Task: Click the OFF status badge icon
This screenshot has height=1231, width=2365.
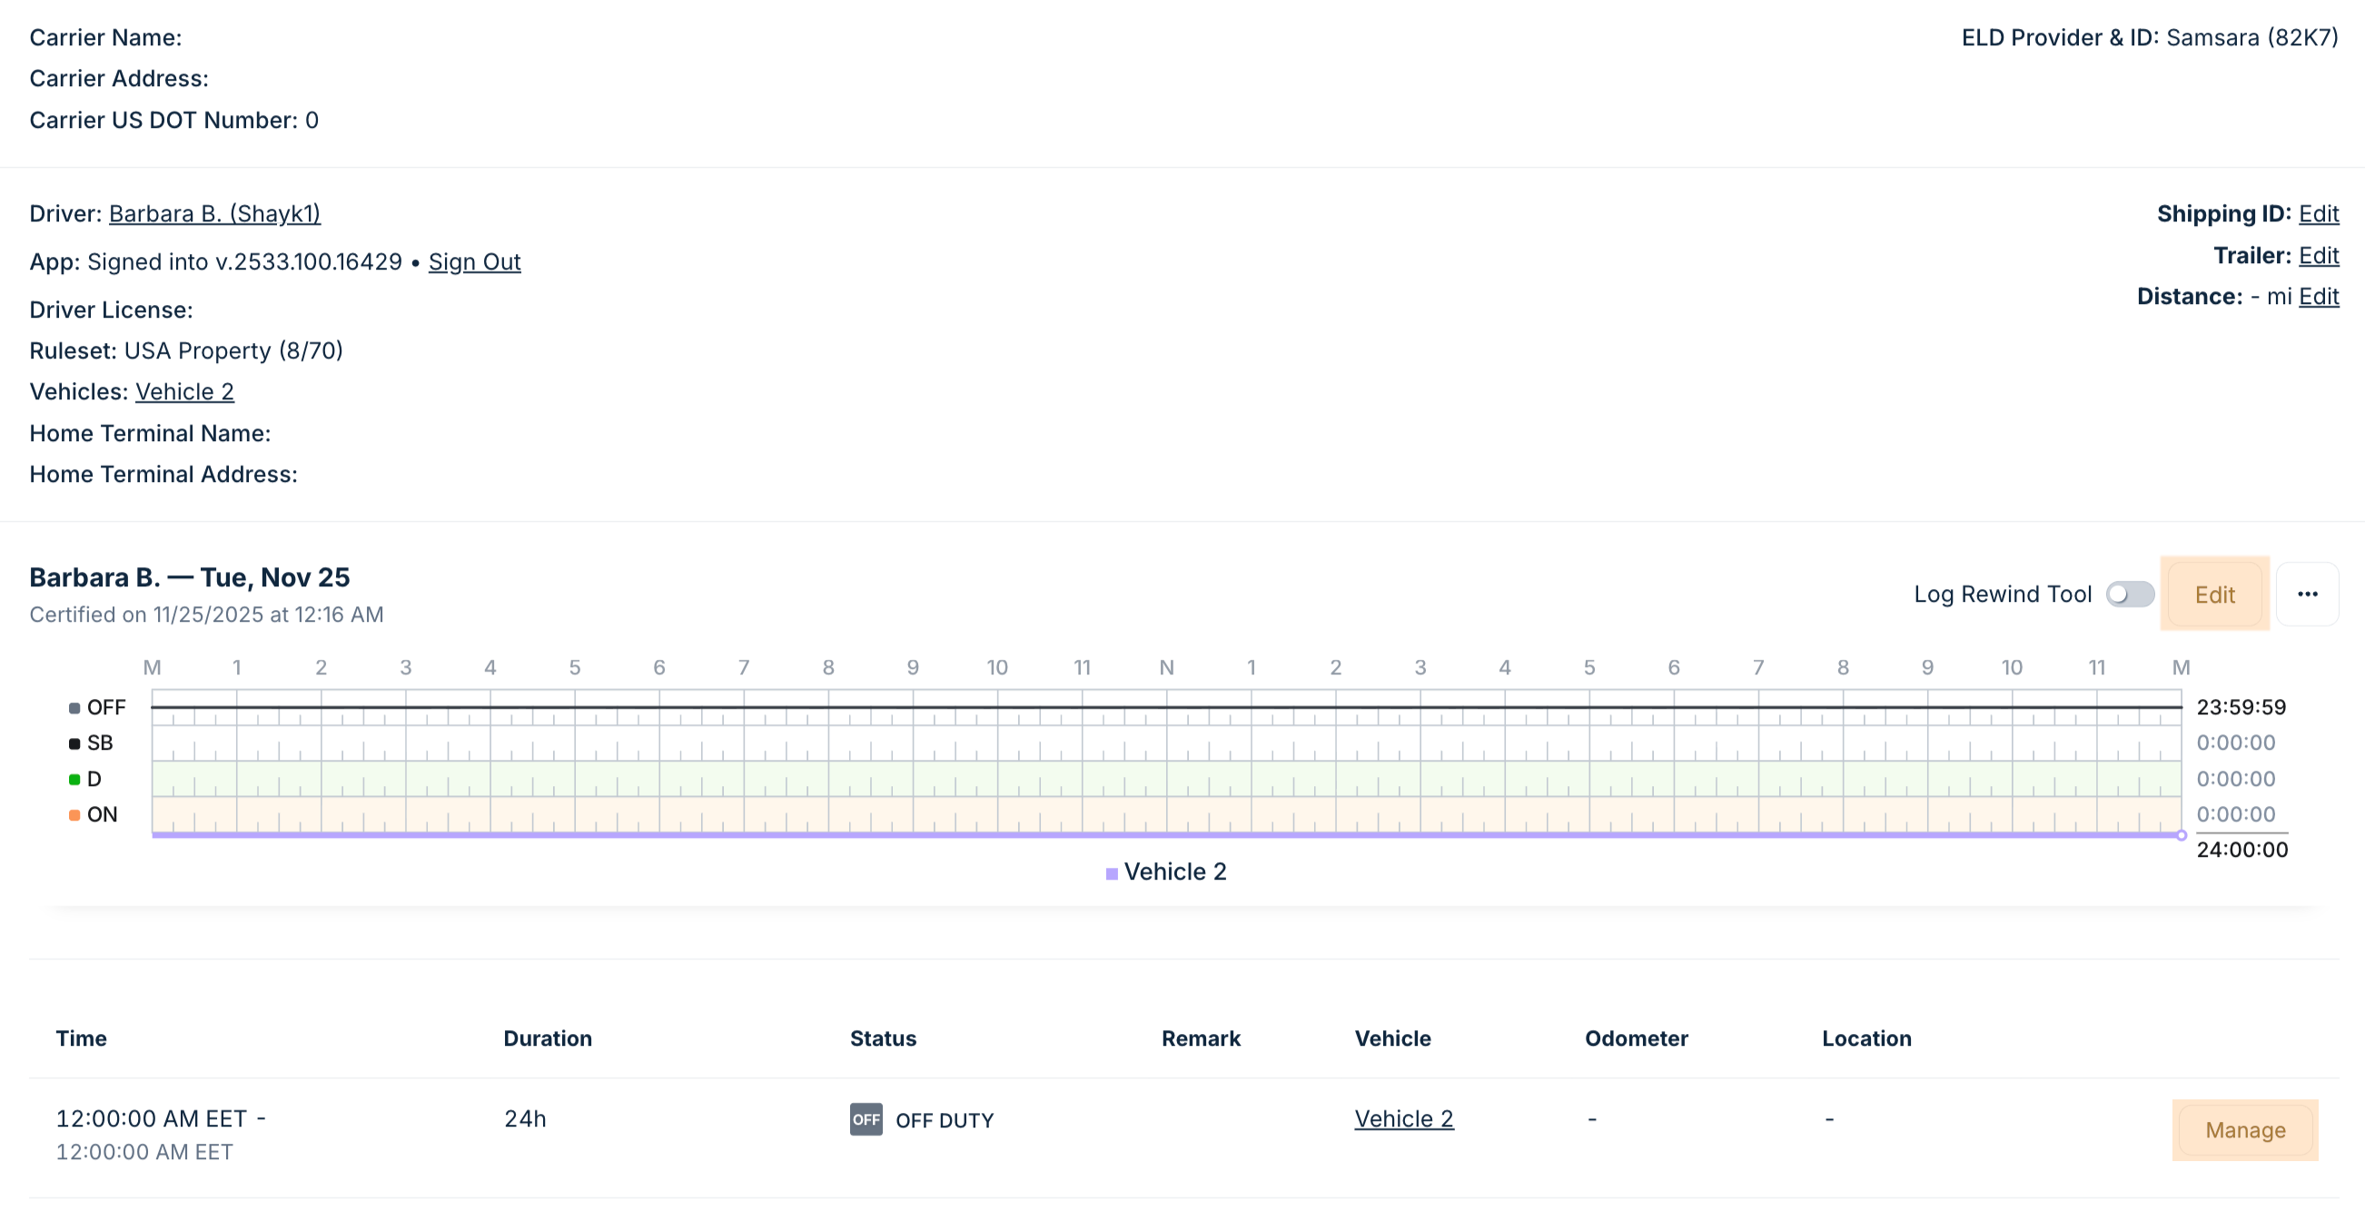Action: pos(865,1119)
